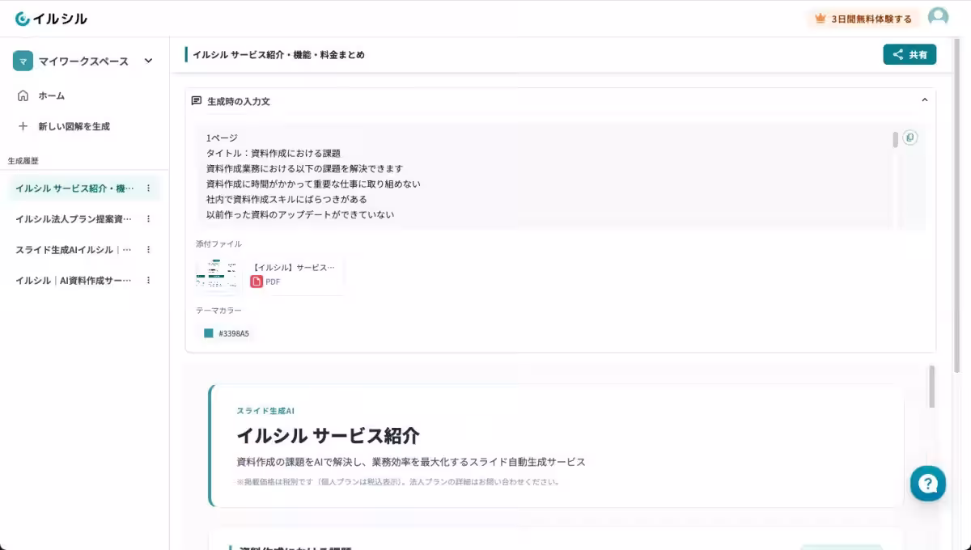Screen dimensions: 971x550
Task: Click the 生成履歴 section label
Action: tap(23, 161)
